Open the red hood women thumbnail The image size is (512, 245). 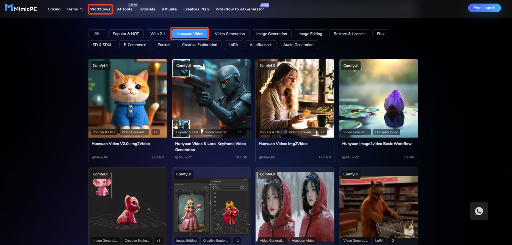[295, 206]
